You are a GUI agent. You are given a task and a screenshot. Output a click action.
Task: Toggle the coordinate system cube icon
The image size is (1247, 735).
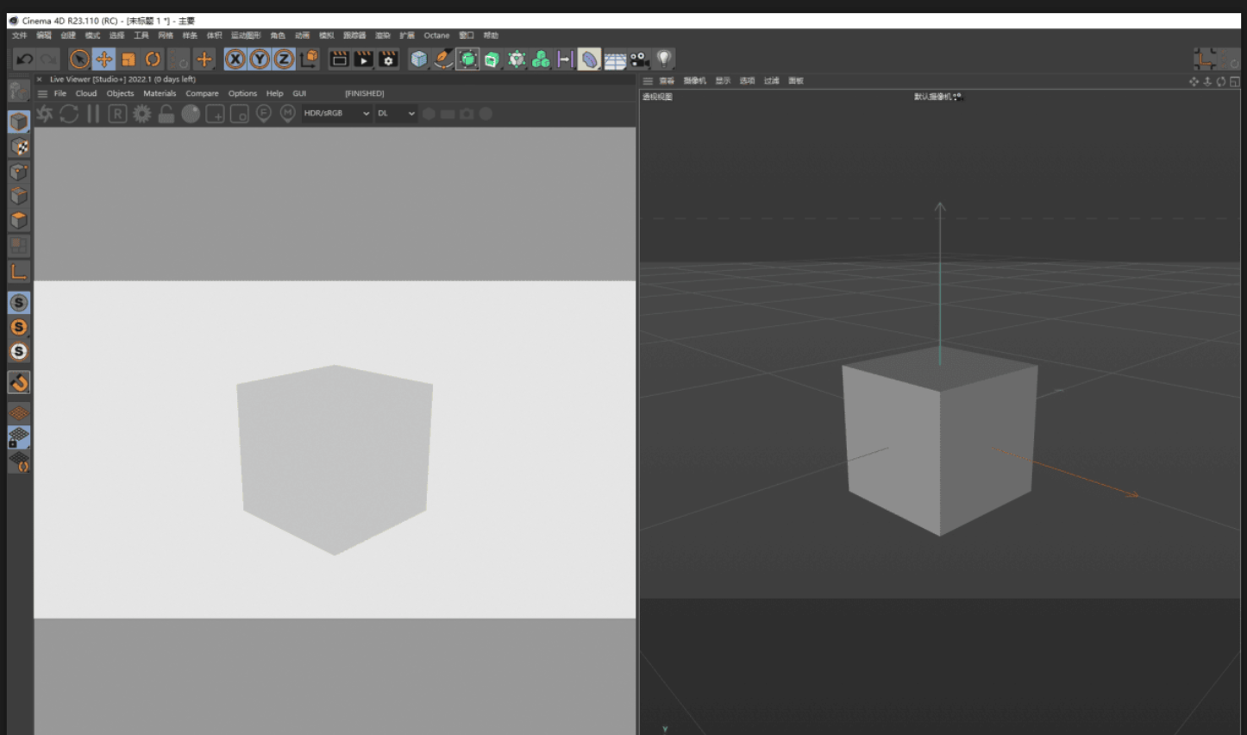click(x=309, y=59)
